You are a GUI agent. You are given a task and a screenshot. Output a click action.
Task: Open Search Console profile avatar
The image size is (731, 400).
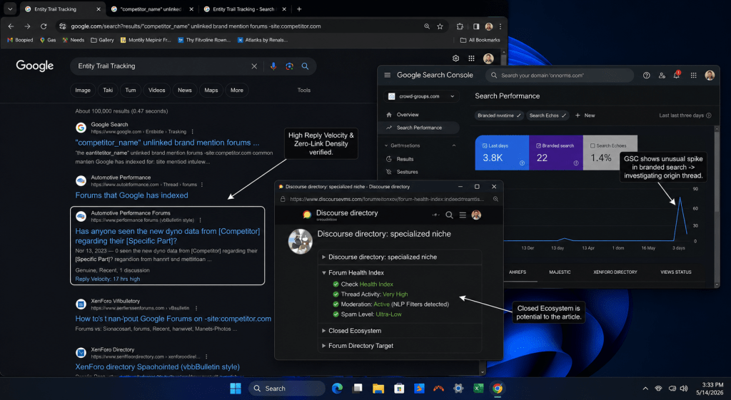point(710,76)
